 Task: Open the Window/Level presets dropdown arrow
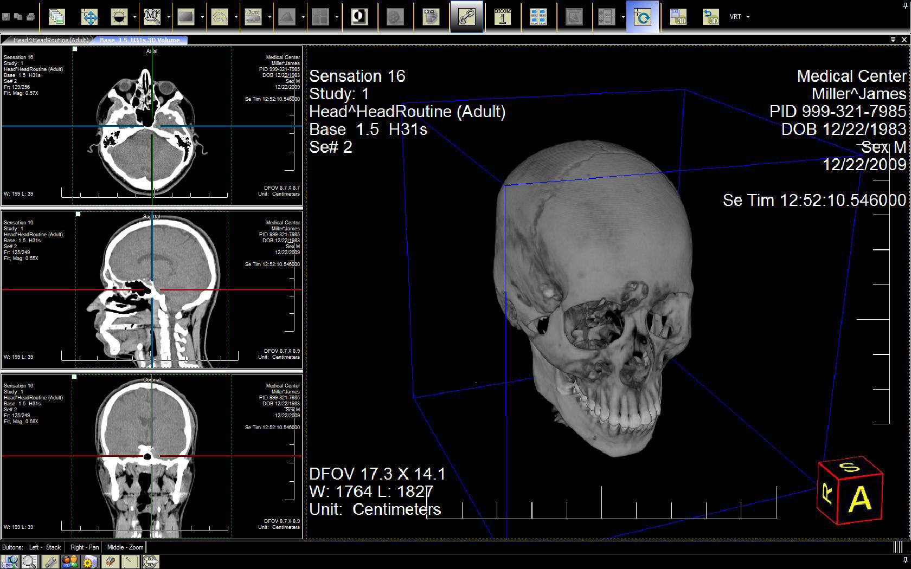(x=134, y=17)
